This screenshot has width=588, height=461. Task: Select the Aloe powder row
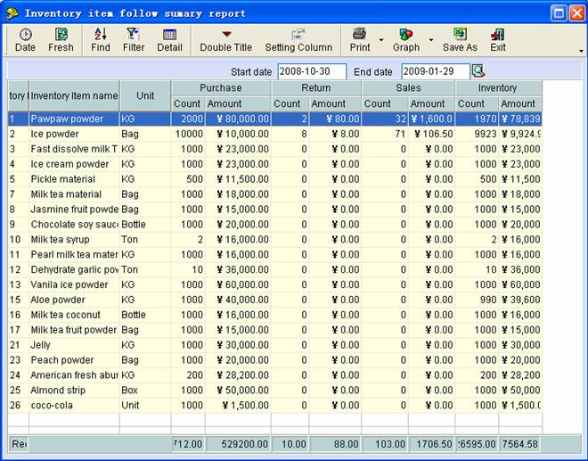[x=275, y=300]
